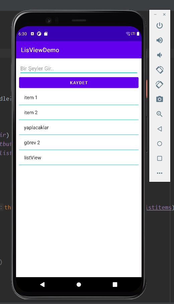
Task: Tap the SD card status bar icon
Action: (46, 34)
